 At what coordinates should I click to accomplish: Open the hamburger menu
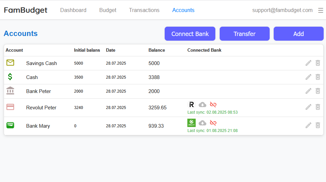pos(320,10)
